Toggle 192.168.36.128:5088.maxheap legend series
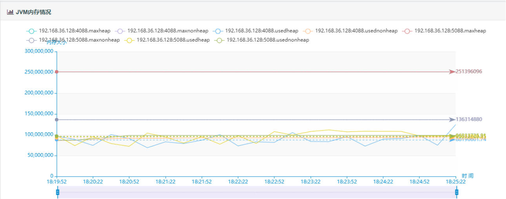This screenshot has width=506, height=199. pyautogui.click(x=444, y=31)
